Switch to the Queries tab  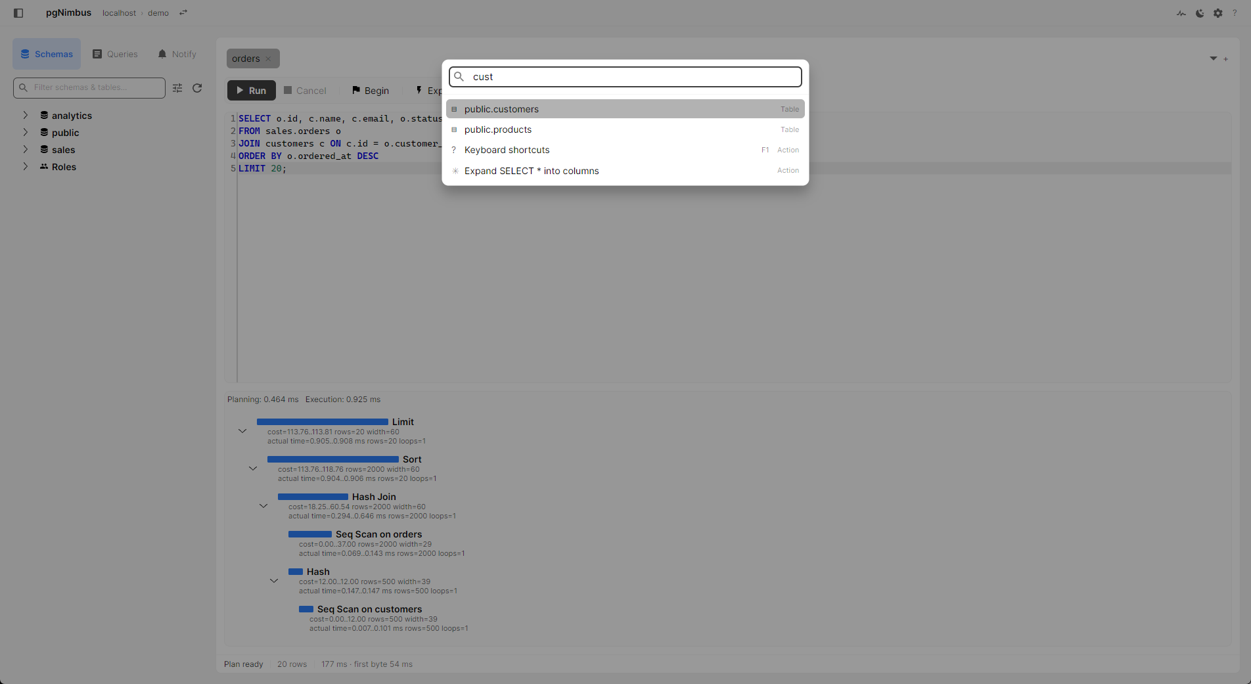coord(115,54)
